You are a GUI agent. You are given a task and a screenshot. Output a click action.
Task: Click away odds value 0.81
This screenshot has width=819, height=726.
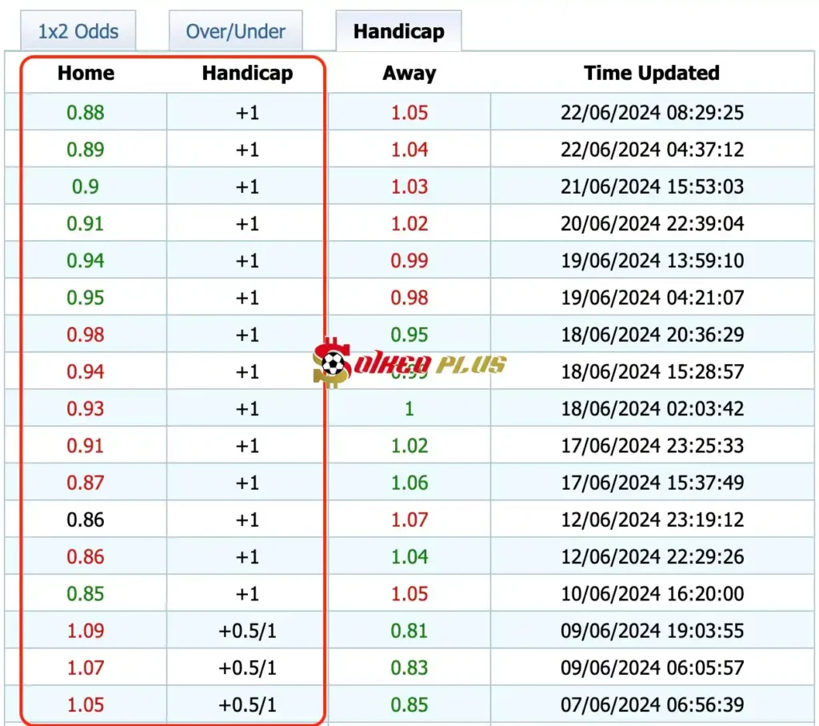(x=409, y=631)
